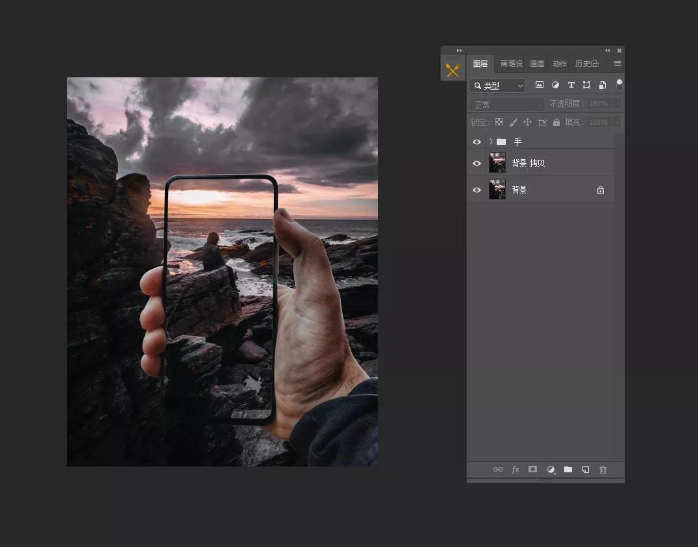This screenshot has height=547, width=698.
Task: Toggle visibility of the locked 背景 layer
Action: click(477, 190)
